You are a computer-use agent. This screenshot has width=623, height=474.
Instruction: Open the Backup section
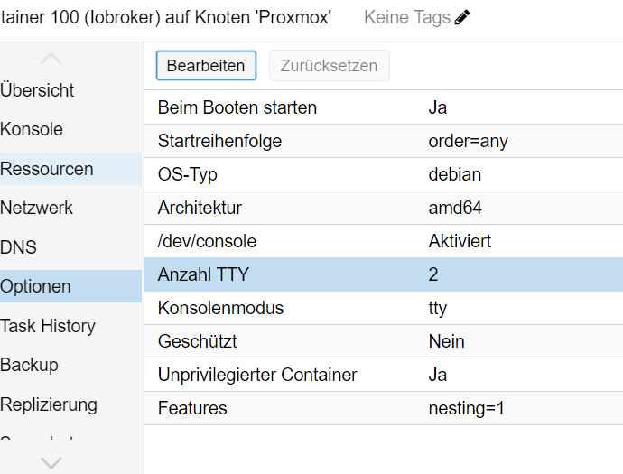pyautogui.click(x=30, y=365)
